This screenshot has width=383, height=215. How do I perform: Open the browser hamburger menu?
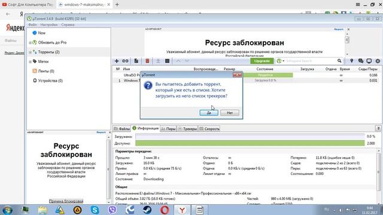358,4
